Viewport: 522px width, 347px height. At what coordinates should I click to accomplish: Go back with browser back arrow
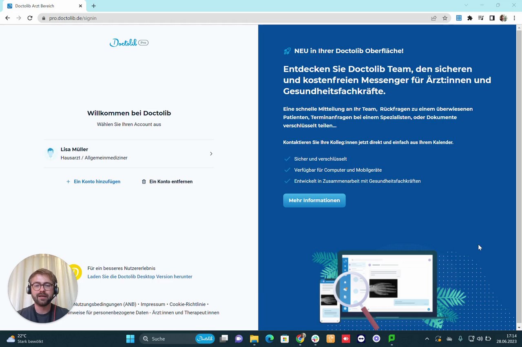pyautogui.click(x=7, y=18)
